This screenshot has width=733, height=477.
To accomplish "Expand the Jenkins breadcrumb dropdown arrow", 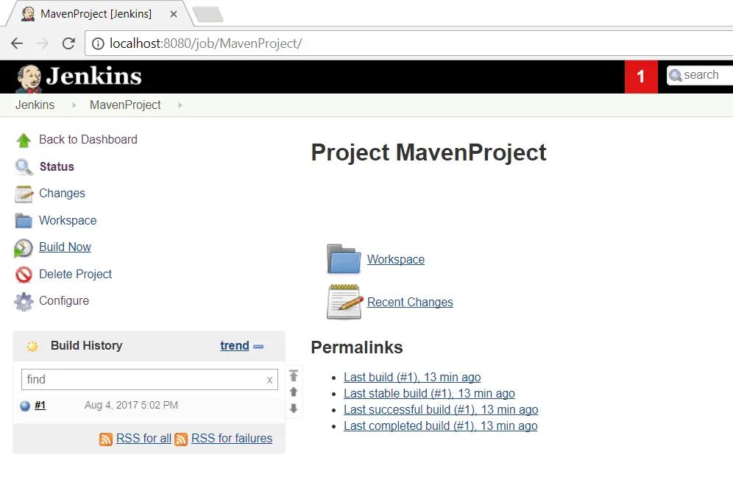I will [x=74, y=105].
